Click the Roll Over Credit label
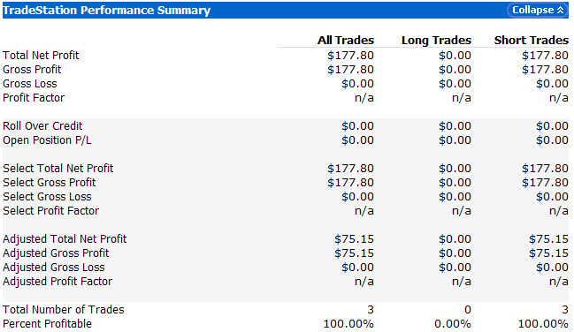This screenshot has height=332, width=574. pyautogui.click(x=42, y=125)
